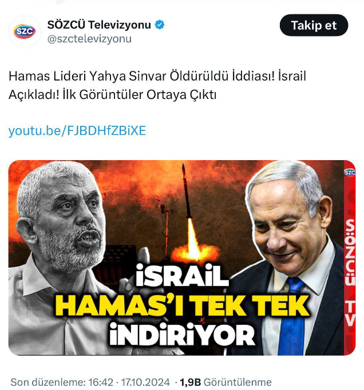Click the blue verified badge

point(160,25)
